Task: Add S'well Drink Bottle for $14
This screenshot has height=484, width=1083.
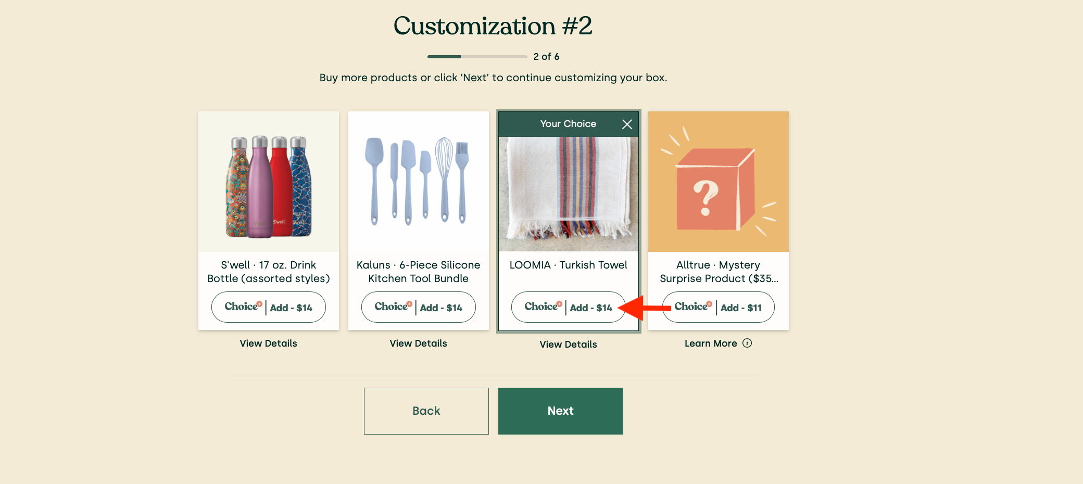Action: pyautogui.click(x=291, y=308)
